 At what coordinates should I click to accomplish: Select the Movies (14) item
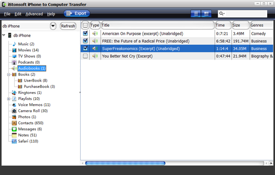click(28, 50)
